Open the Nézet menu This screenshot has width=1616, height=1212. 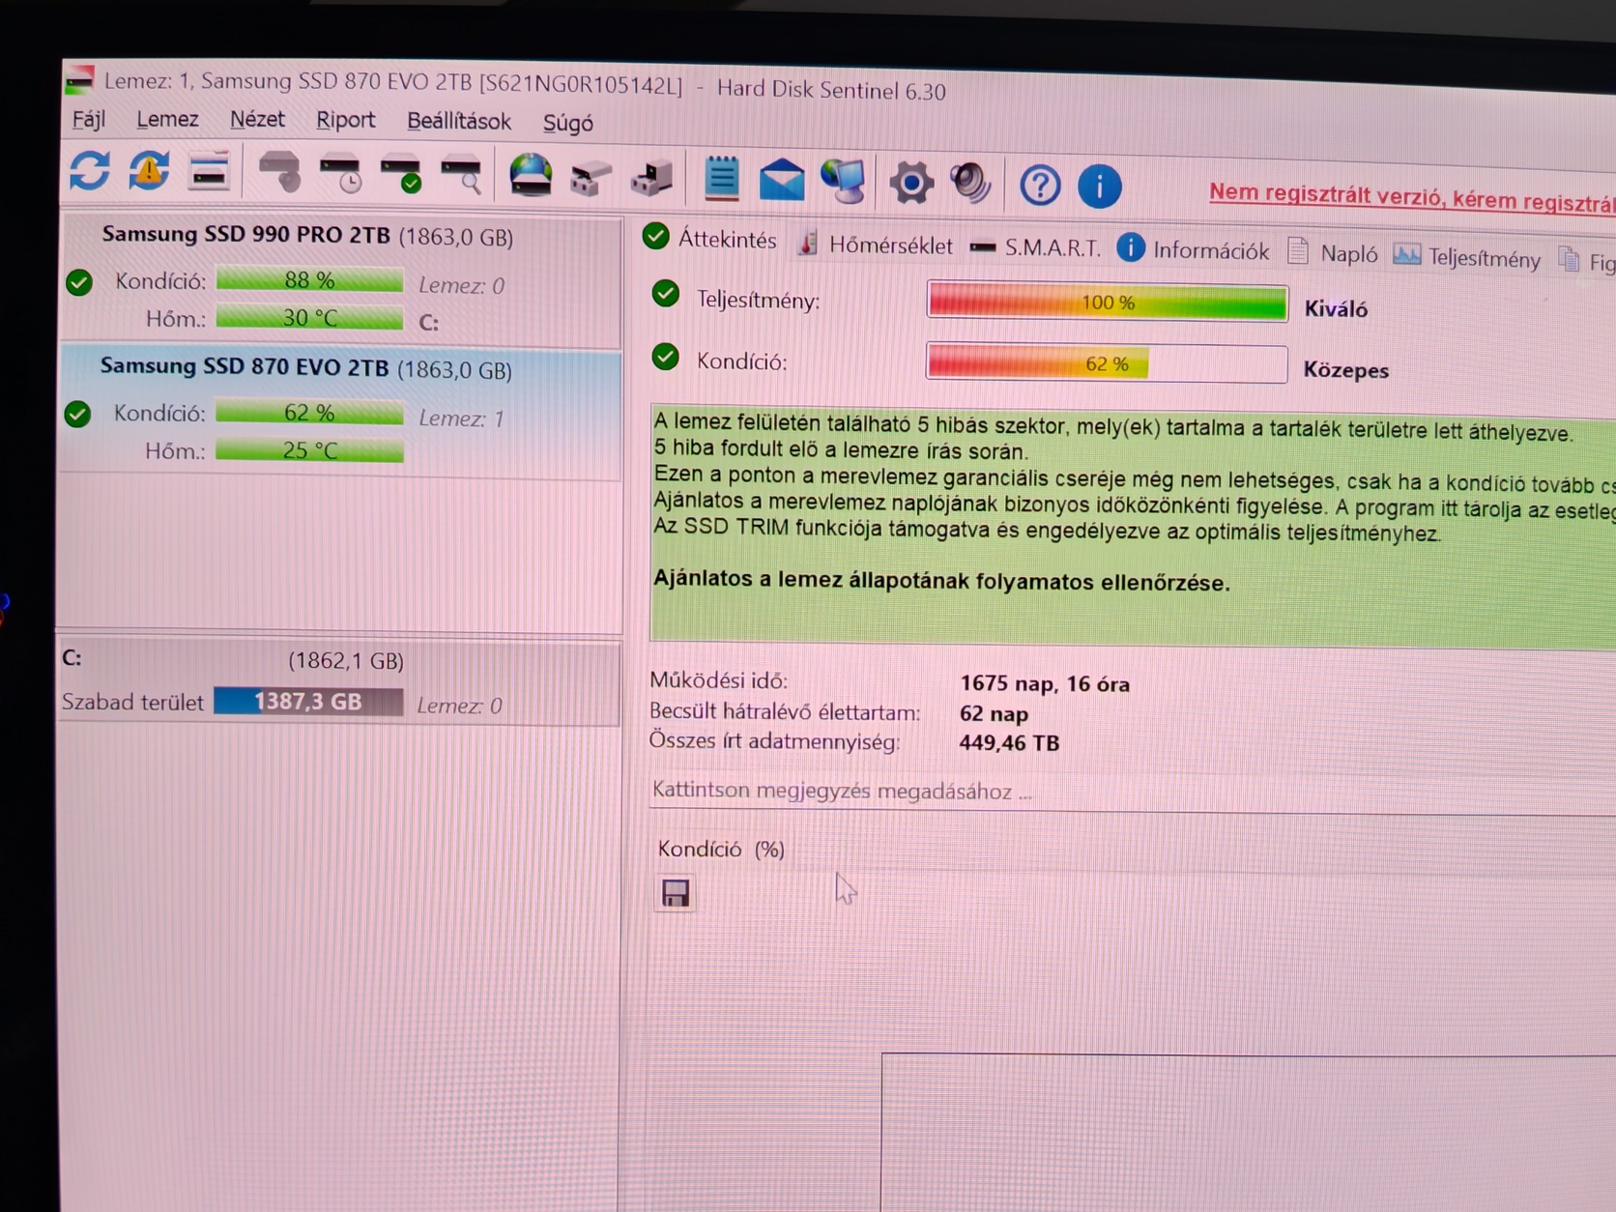pyautogui.click(x=257, y=120)
